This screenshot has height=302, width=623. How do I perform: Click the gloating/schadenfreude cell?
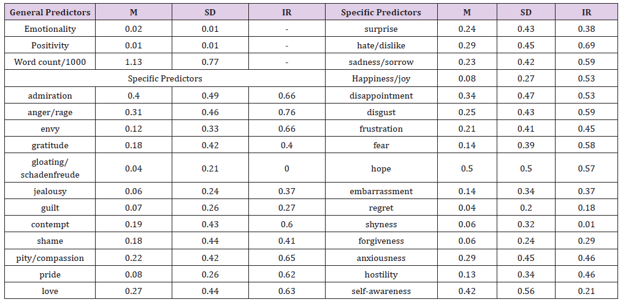click(50, 168)
